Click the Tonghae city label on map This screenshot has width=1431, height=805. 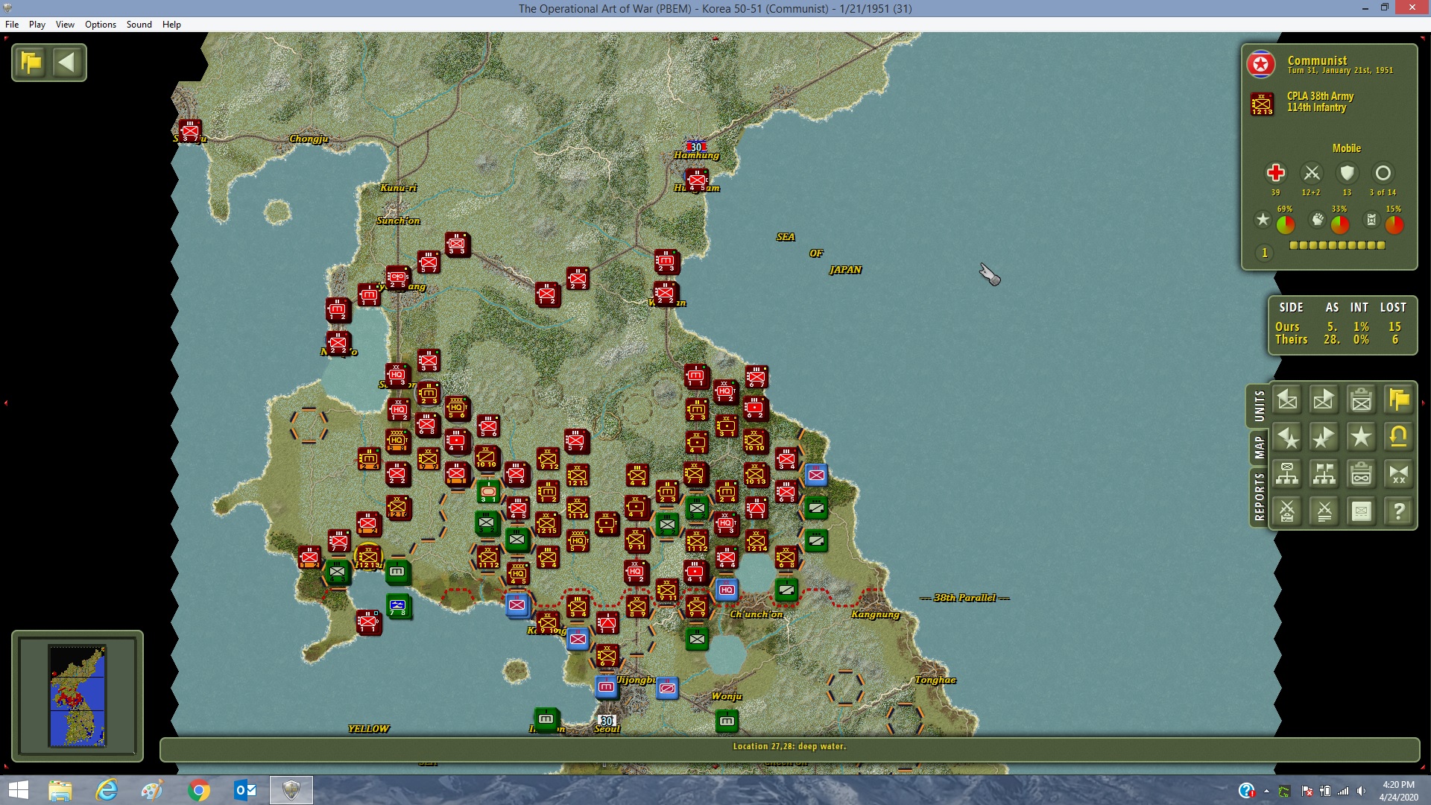tap(935, 680)
